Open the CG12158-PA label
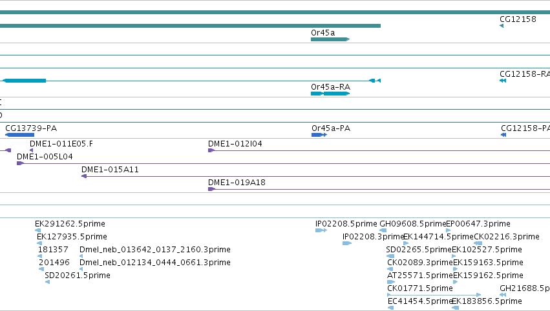Image resolution: width=550 pixels, height=311 pixels. pyautogui.click(x=525, y=128)
